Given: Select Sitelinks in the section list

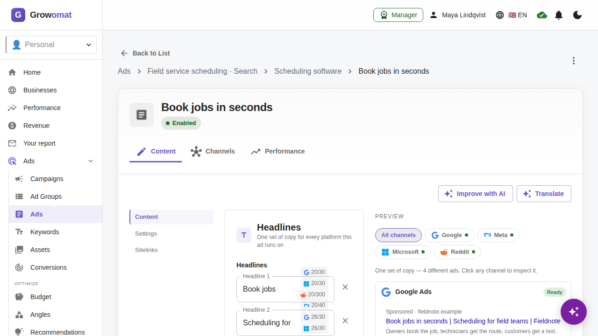Looking at the screenshot, I should point(171,250).
